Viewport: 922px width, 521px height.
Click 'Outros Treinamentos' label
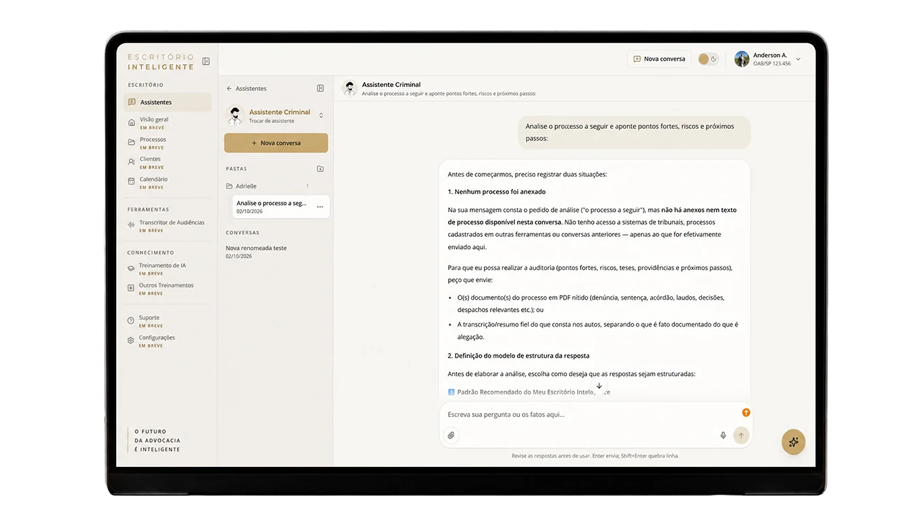pos(166,285)
